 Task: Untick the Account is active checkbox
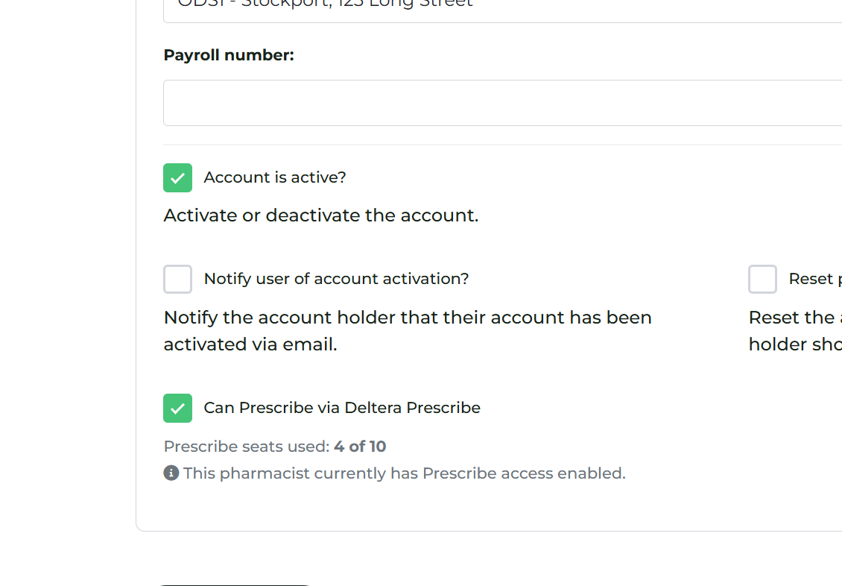177,178
